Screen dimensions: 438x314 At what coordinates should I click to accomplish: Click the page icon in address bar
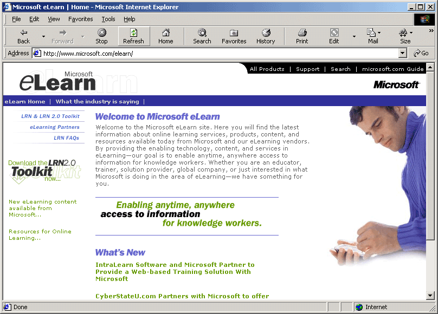click(x=37, y=53)
